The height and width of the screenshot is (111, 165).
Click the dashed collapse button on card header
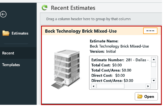click(150, 31)
